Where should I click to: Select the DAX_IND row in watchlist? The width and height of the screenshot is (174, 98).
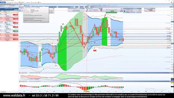[x=9, y=19]
